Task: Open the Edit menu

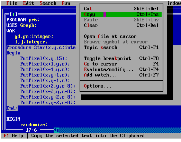Action: (x=28, y=3)
